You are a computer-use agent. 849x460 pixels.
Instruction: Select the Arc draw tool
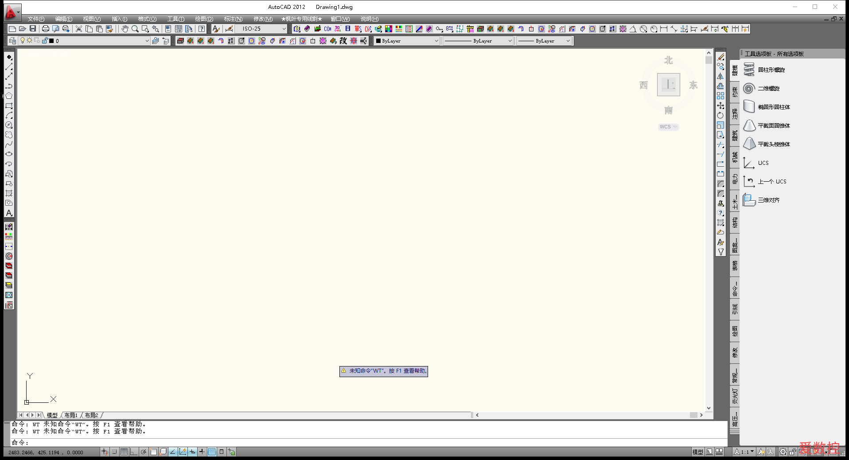[x=9, y=116]
